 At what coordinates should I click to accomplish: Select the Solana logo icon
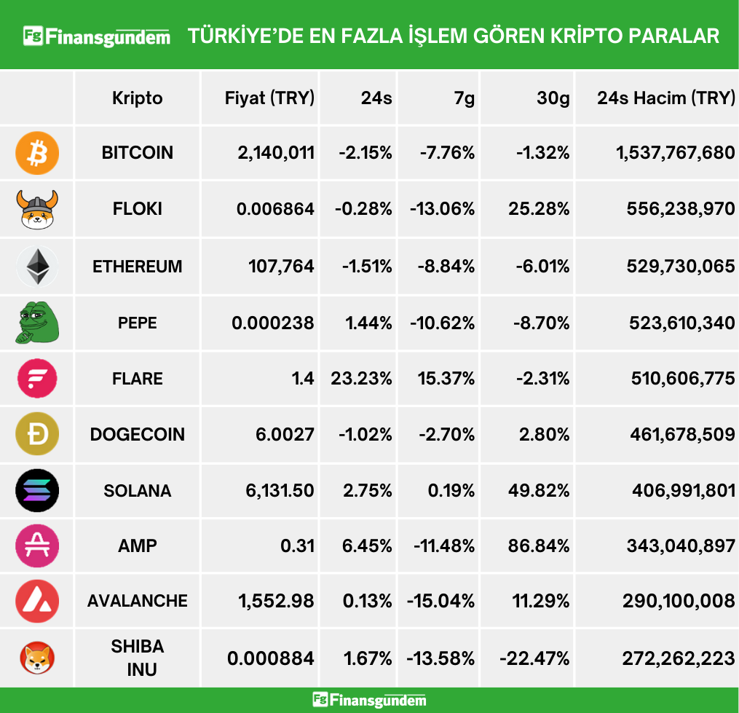(36, 491)
